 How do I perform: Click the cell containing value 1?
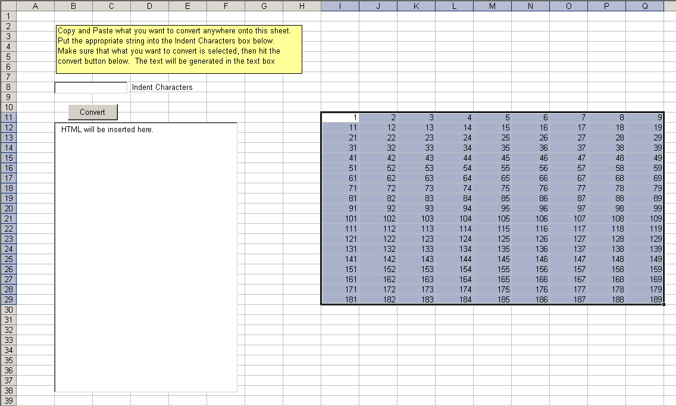(x=340, y=117)
